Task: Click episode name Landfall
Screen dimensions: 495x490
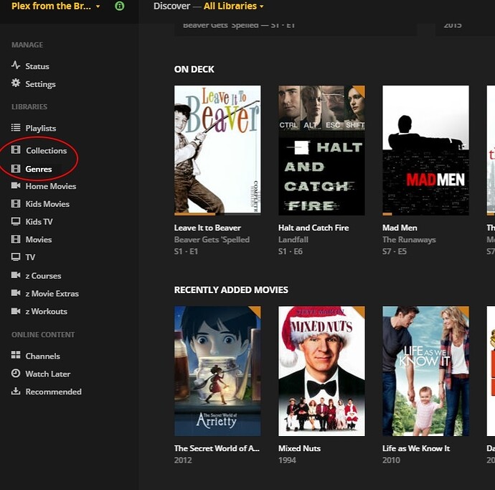Action: tap(293, 240)
